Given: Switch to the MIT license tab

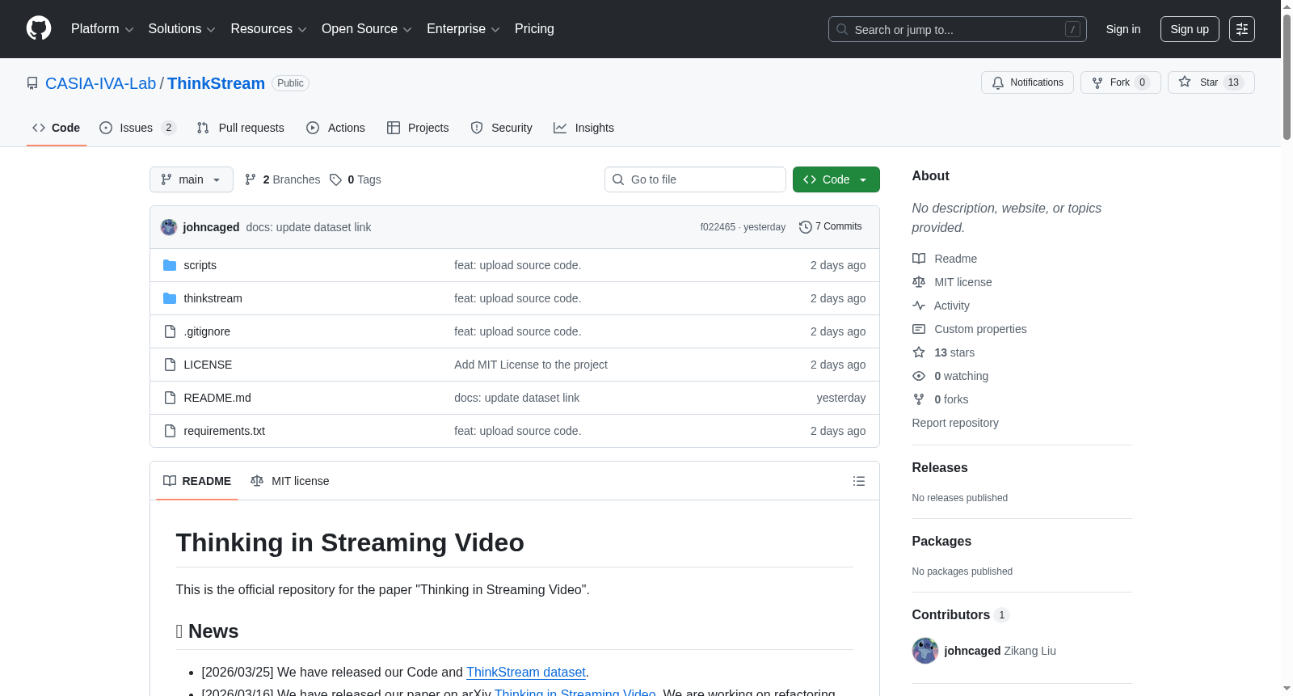Looking at the screenshot, I should (290, 481).
